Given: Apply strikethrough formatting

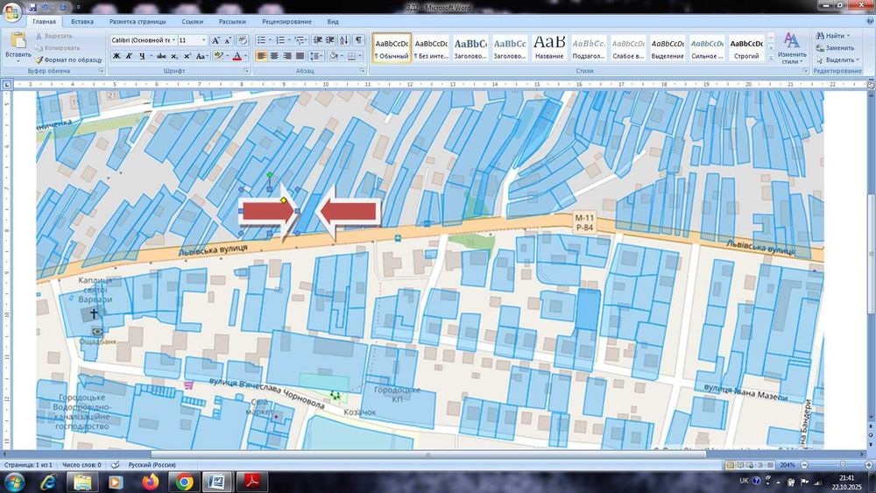Looking at the screenshot, I should [x=161, y=56].
